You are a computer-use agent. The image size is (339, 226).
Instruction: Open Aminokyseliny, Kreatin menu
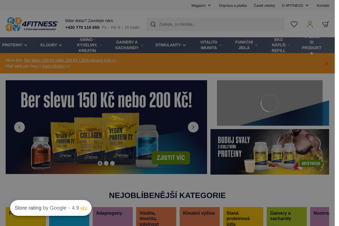tap(89, 45)
